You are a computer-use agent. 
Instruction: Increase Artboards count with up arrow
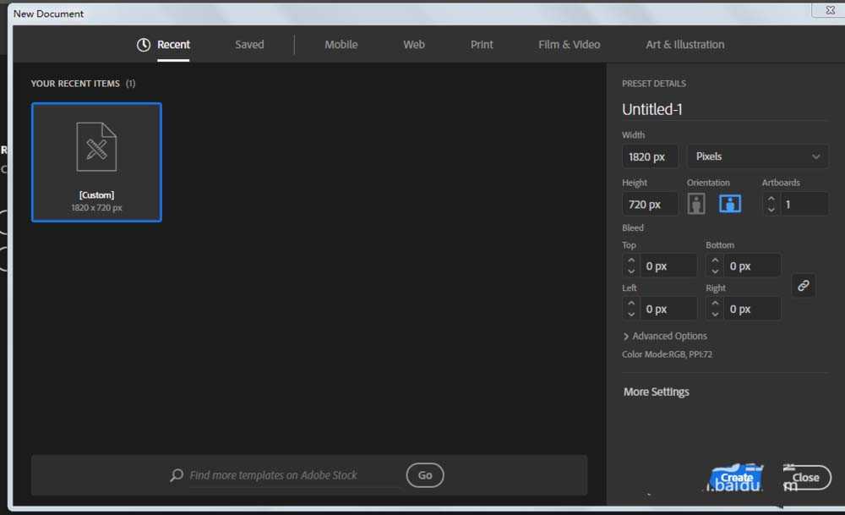tap(771, 199)
